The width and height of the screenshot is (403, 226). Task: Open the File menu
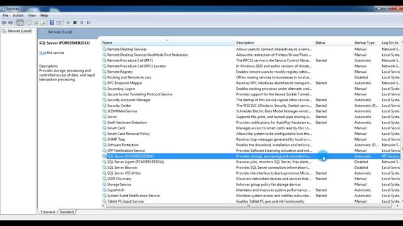click(6, 15)
